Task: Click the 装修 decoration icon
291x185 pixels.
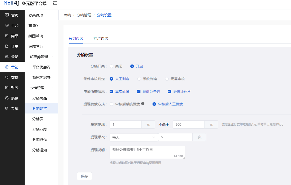Action: pyautogui.click(x=7, y=98)
